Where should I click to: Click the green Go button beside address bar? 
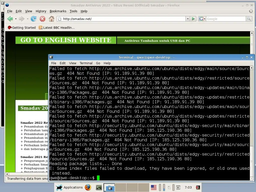193,19
